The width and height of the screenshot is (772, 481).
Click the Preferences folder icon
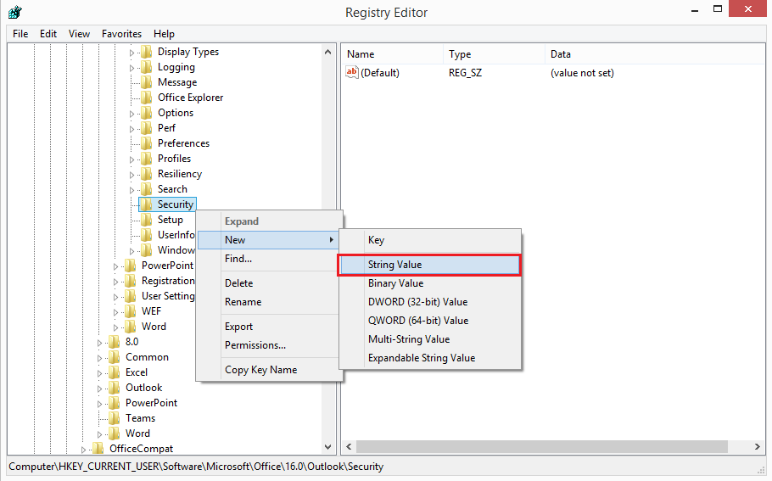[146, 143]
